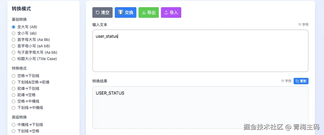Select 下划线→中横线 radio option
This screenshot has height=135, width=324.
click(x=14, y=108)
